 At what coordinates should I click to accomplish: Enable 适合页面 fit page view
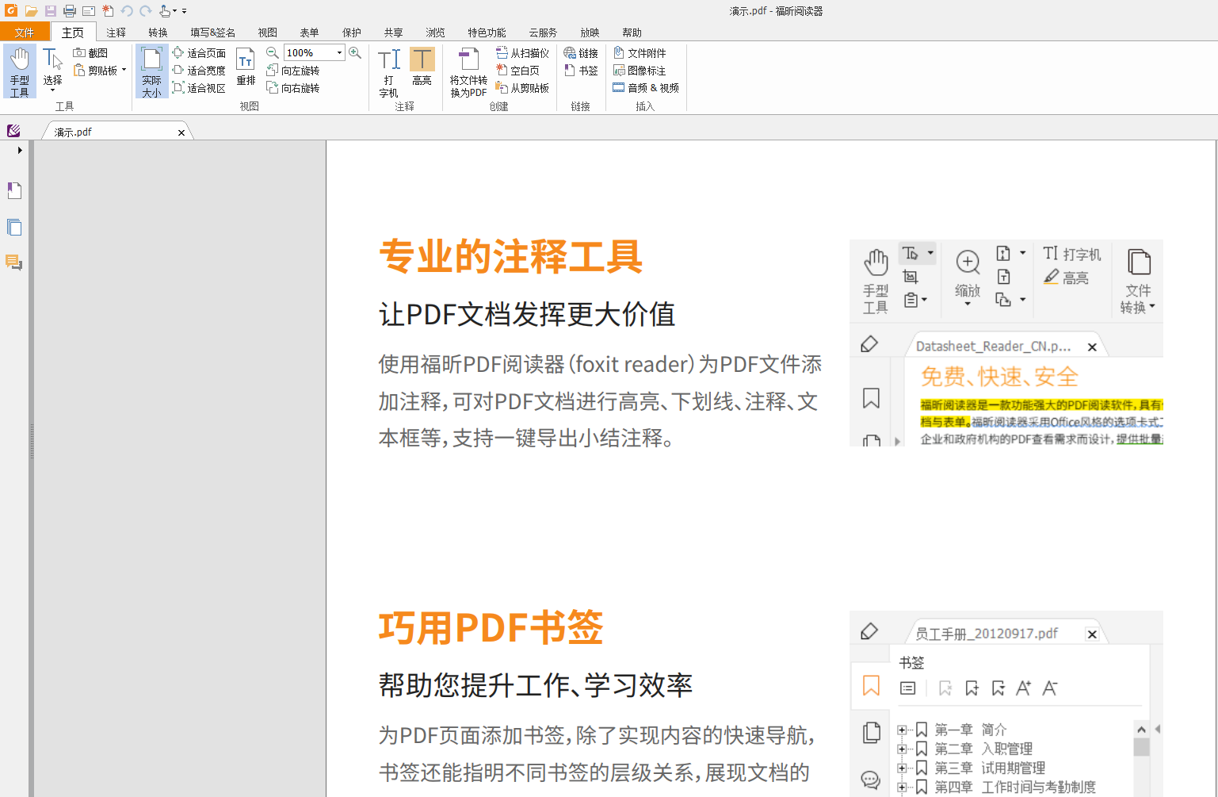(199, 52)
